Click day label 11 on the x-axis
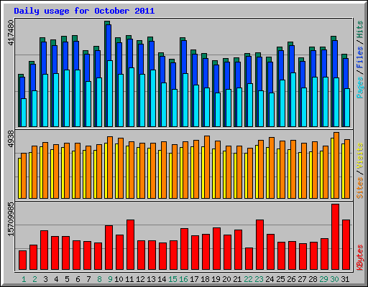368x287 pixels. (129, 279)
